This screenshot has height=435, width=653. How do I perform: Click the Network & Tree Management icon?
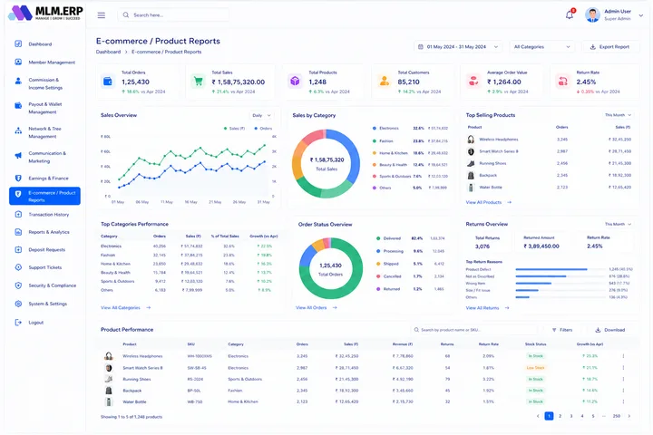[x=18, y=130]
